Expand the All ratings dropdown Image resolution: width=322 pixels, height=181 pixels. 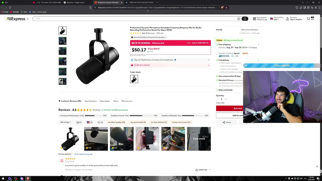(65, 122)
